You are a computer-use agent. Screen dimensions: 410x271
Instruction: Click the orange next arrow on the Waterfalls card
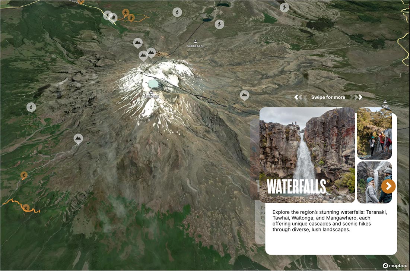[x=388, y=186]
